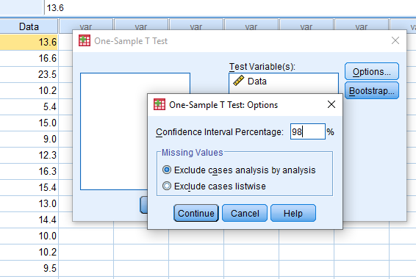Select the cell with value 15.4
This screenshot has width=416, height=279.
pos(29,187)
